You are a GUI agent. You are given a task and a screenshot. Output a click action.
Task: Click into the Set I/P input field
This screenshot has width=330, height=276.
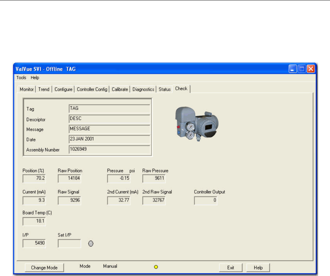point(70,244)
